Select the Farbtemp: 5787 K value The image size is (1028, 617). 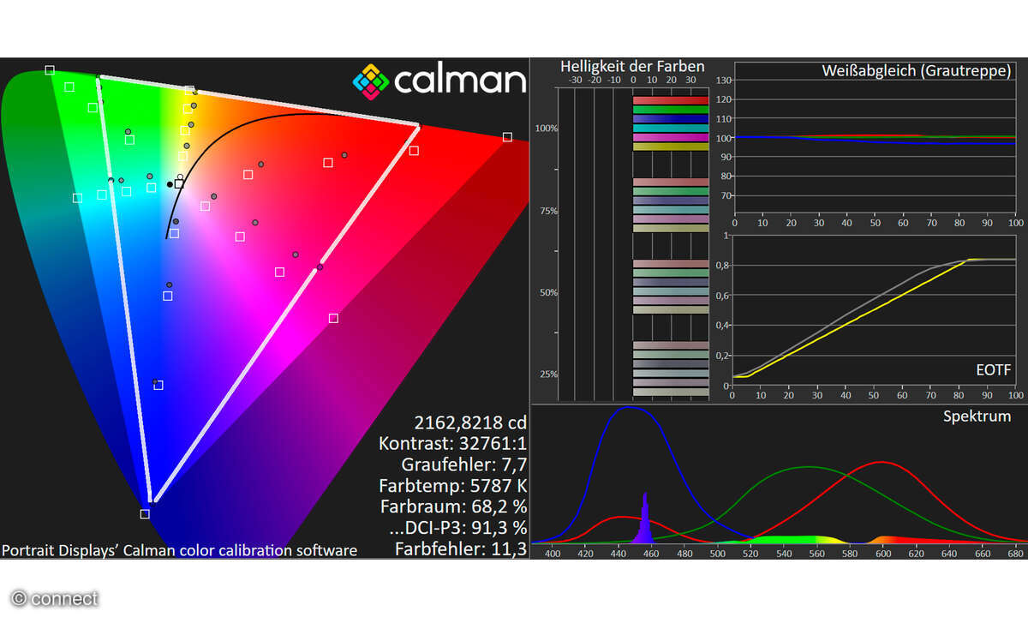click(x=452, y=486)
